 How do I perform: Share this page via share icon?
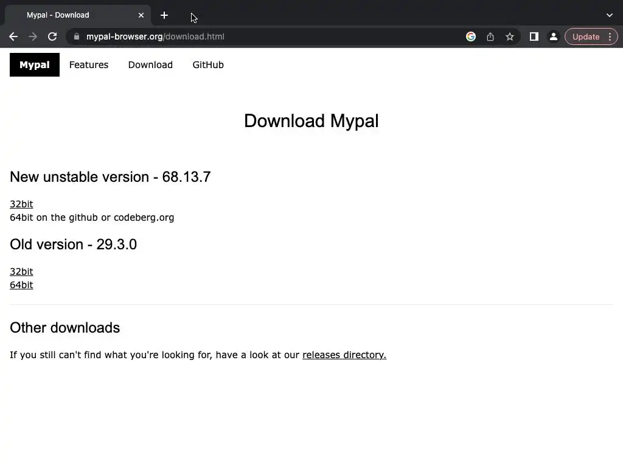490,36
